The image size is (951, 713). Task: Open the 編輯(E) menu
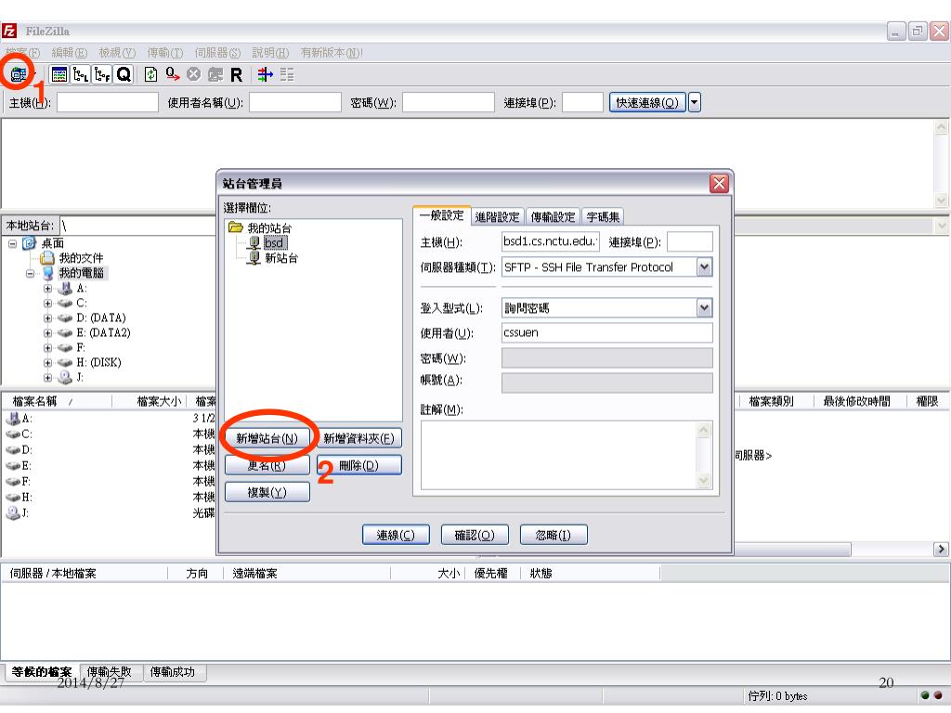click(69, 53)
